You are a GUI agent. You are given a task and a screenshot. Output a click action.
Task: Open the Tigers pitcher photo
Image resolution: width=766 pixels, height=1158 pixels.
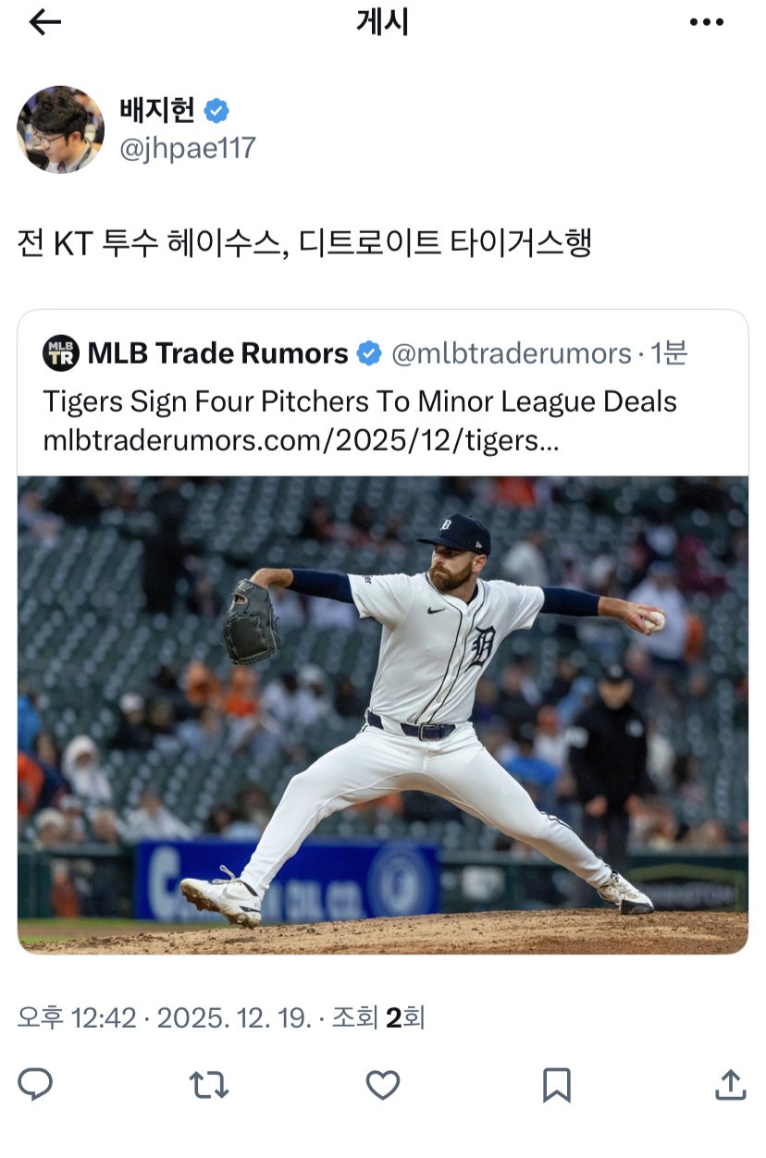pyautogui.click(x=382, y=715)
